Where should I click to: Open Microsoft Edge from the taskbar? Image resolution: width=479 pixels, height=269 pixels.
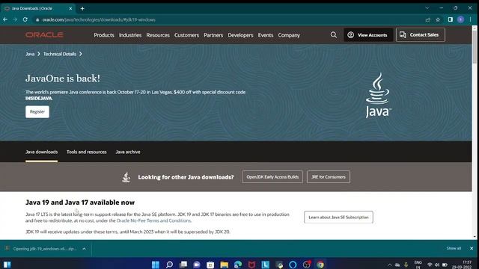[x=238, y=265]
